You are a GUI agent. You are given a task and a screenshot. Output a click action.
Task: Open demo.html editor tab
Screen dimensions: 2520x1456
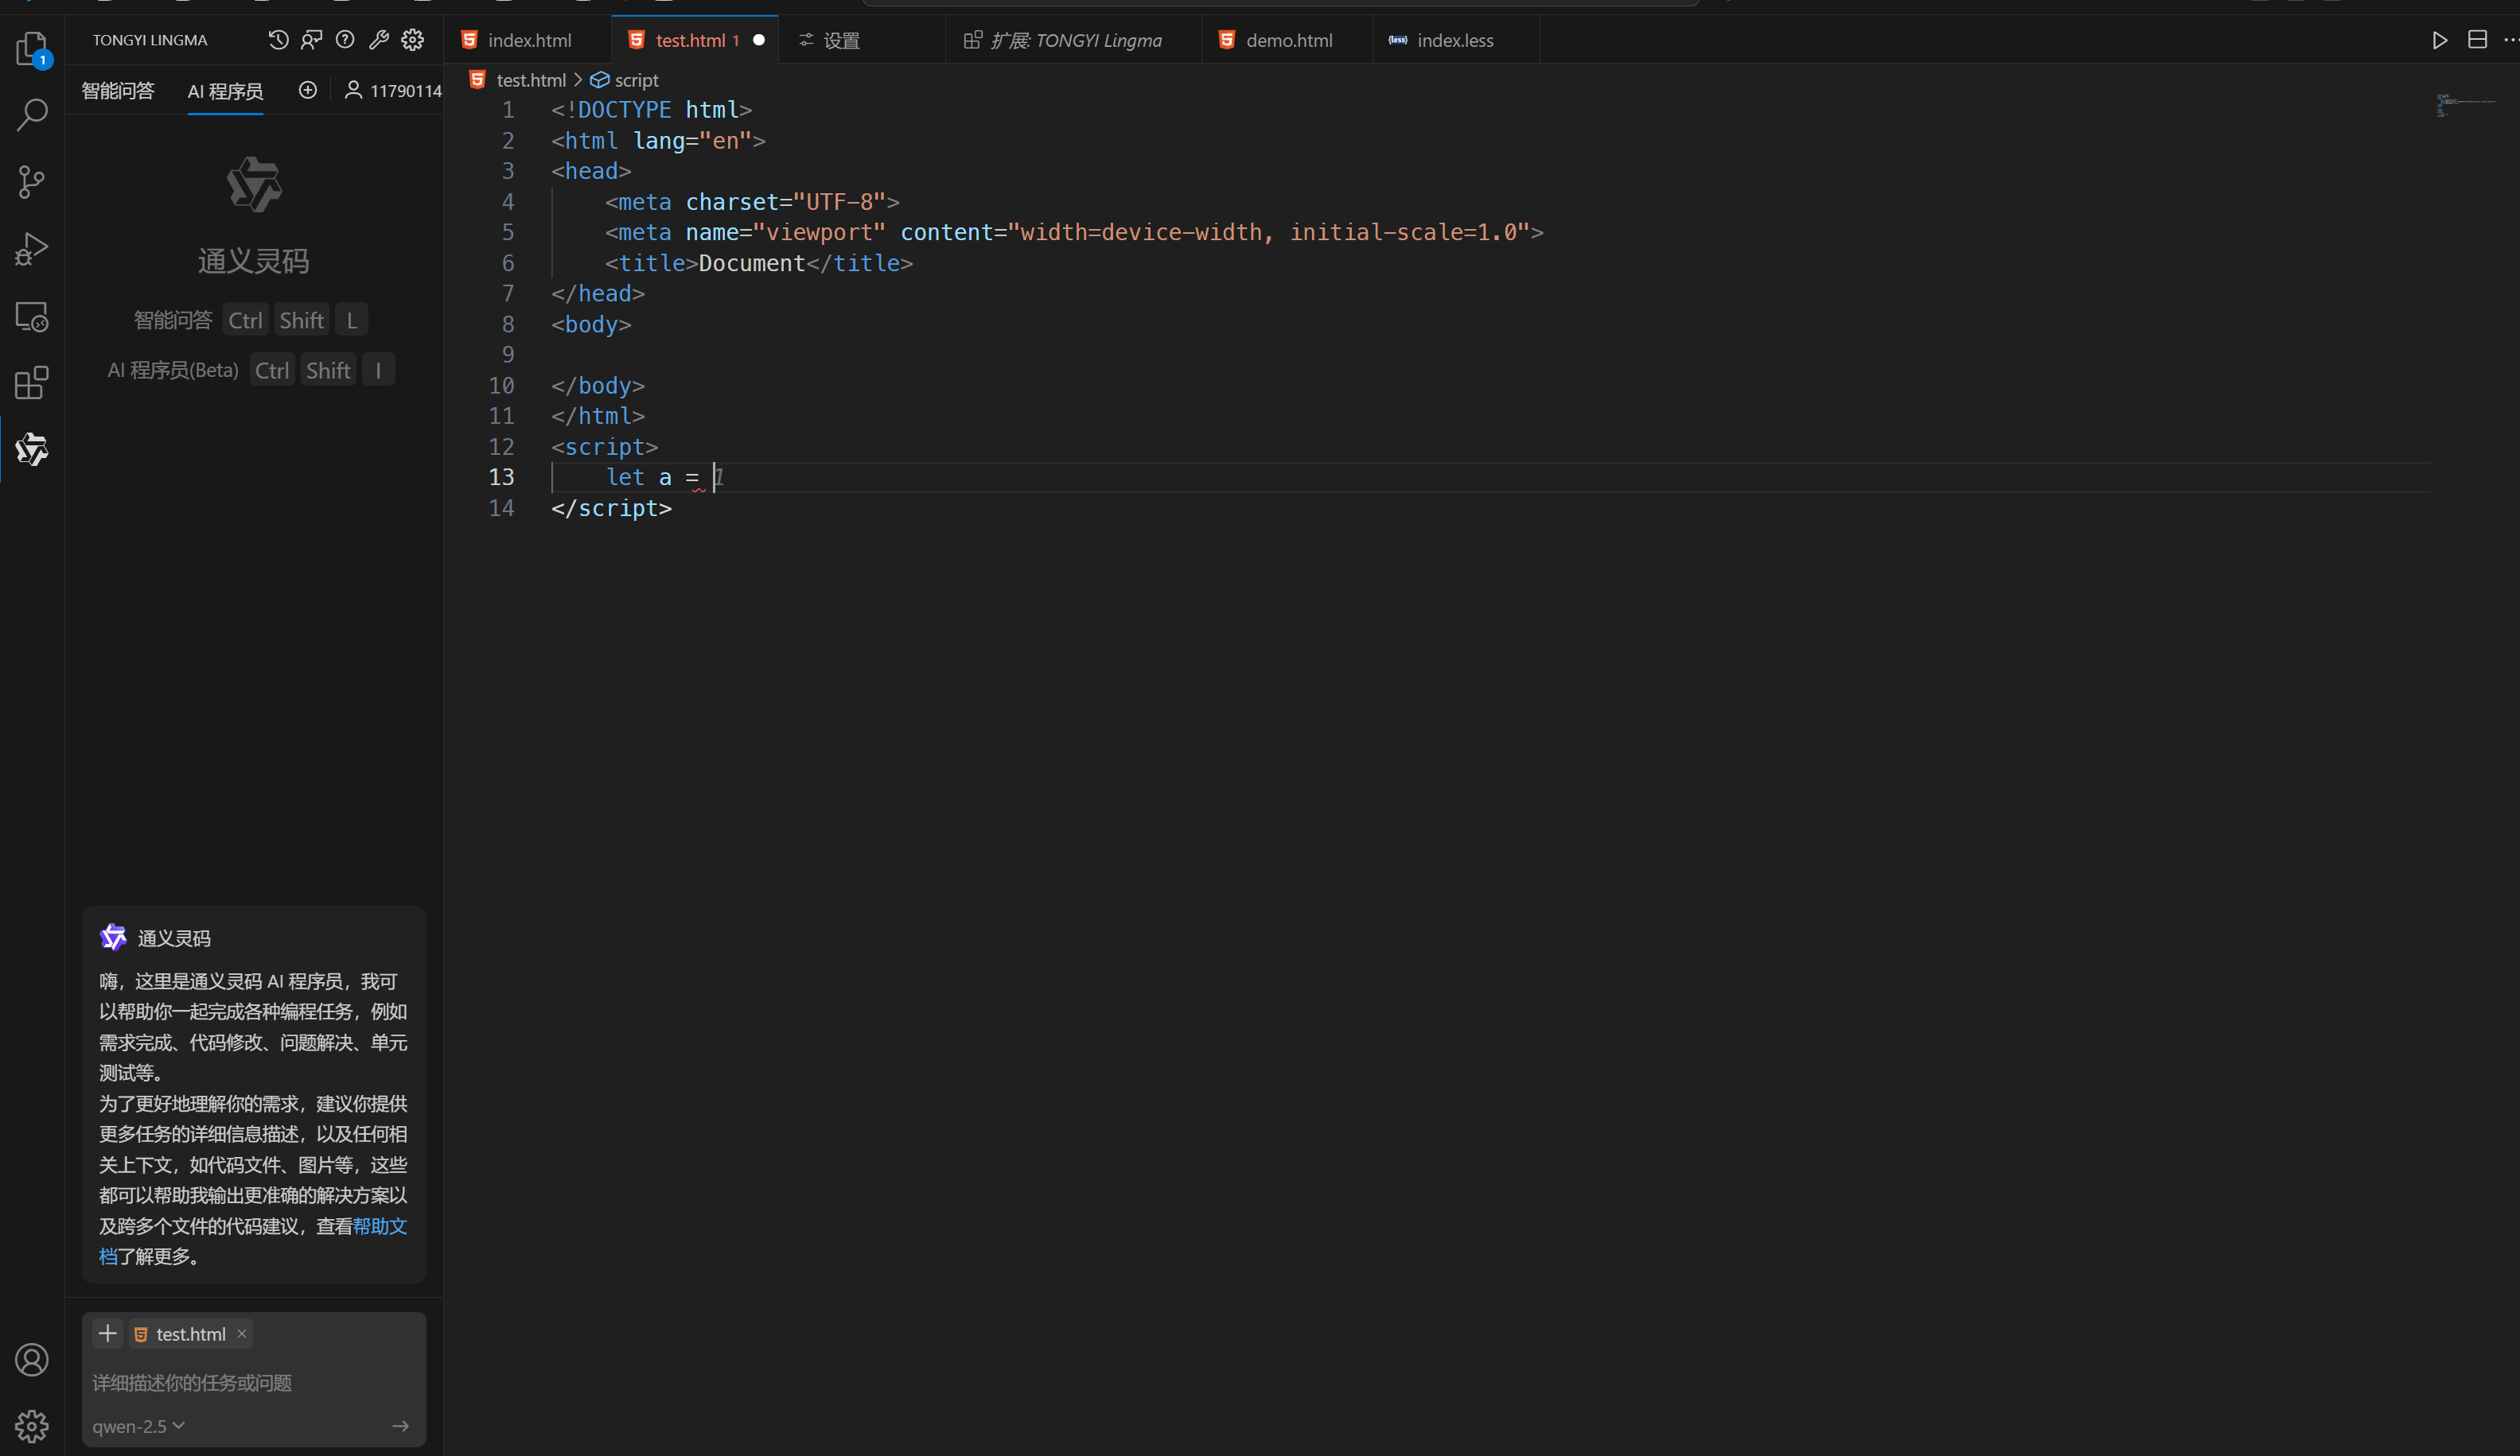pyautogui.click(x=1288, y=40)
